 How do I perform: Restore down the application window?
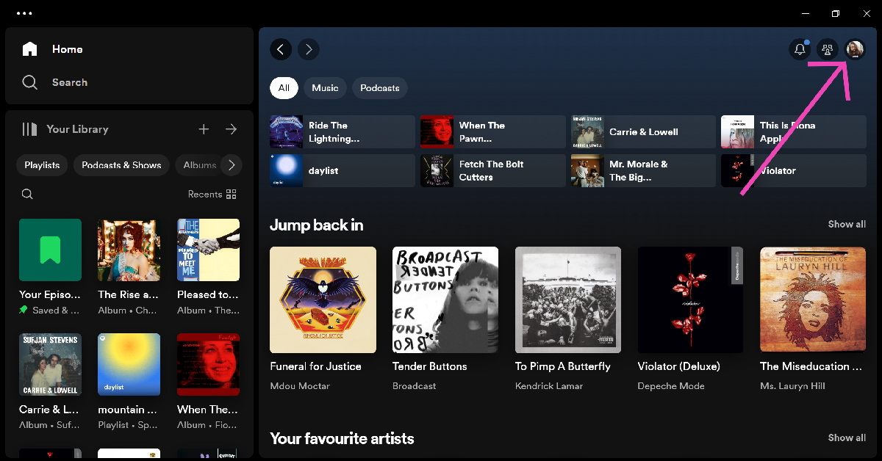coord(836,13)
